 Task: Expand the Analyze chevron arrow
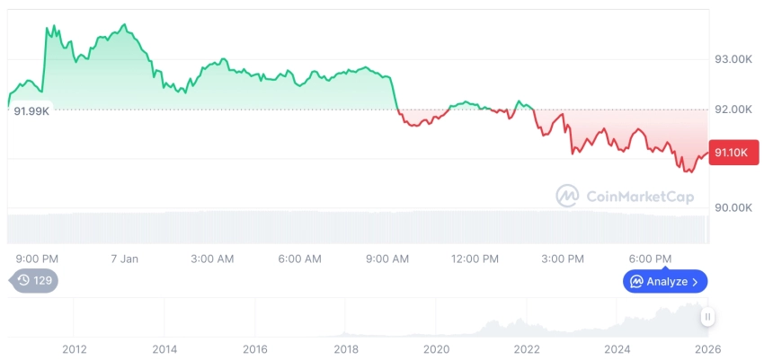pyautogui.click(x=696, y=282)
